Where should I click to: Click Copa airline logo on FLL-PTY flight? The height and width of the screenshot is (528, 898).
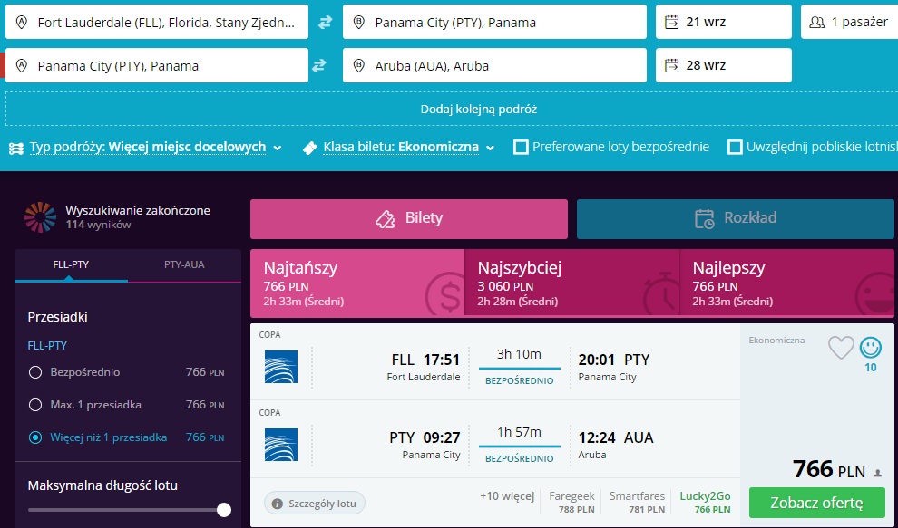[x=281, y=366]
